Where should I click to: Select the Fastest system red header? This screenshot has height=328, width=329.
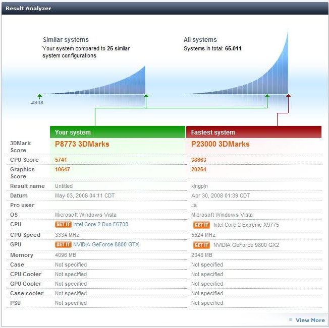(254, 132)
